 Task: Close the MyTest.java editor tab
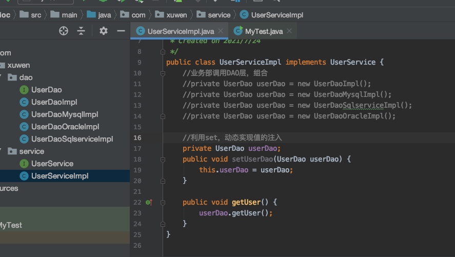(290, 31)
